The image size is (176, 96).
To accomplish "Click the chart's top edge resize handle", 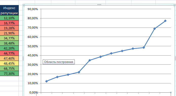I will [99, 5].
